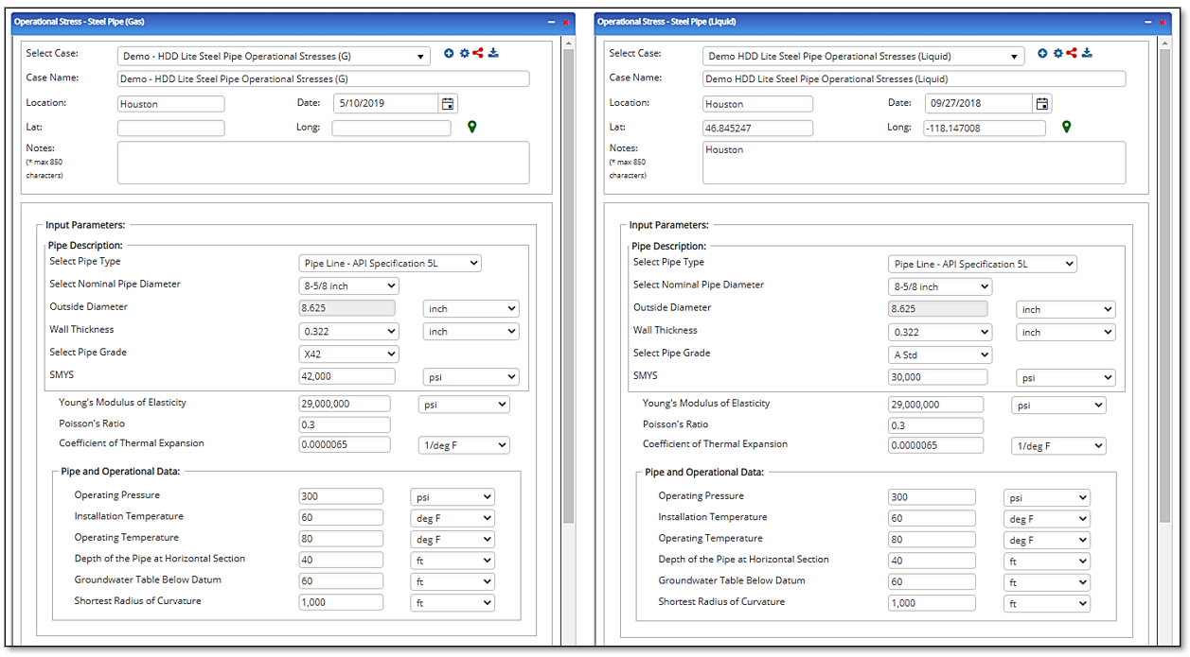This screenshot has height=657, width=1190.
Task: Open the Nominal Pipe Diameter dropdown in Liquid window
Action: (x=985, y=285)
